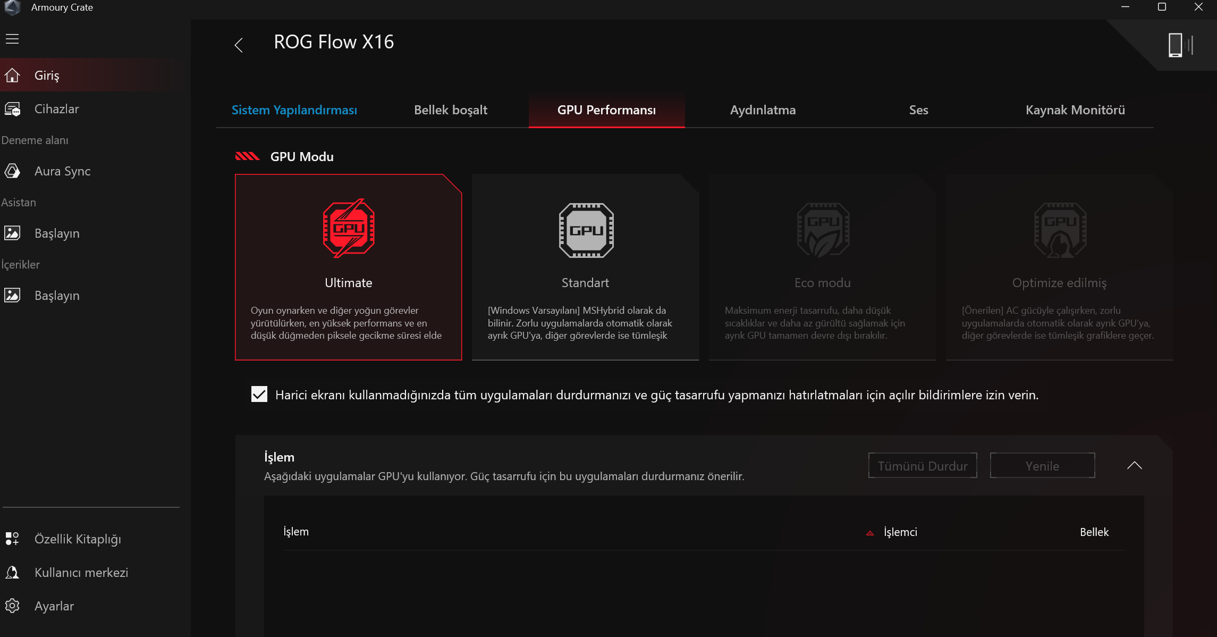This screenshot has height=637, width=1217.
Task: Open Ayarlar gear icon in sidebar
Action: pos(12,606)
